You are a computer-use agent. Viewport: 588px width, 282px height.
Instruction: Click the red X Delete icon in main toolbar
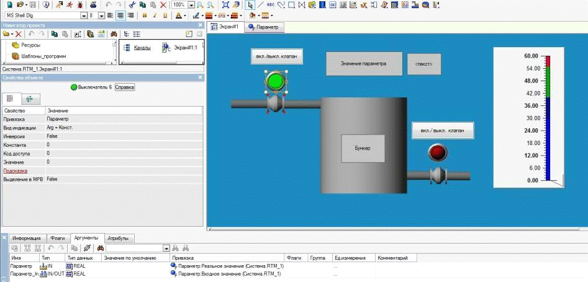coord(163,4)
